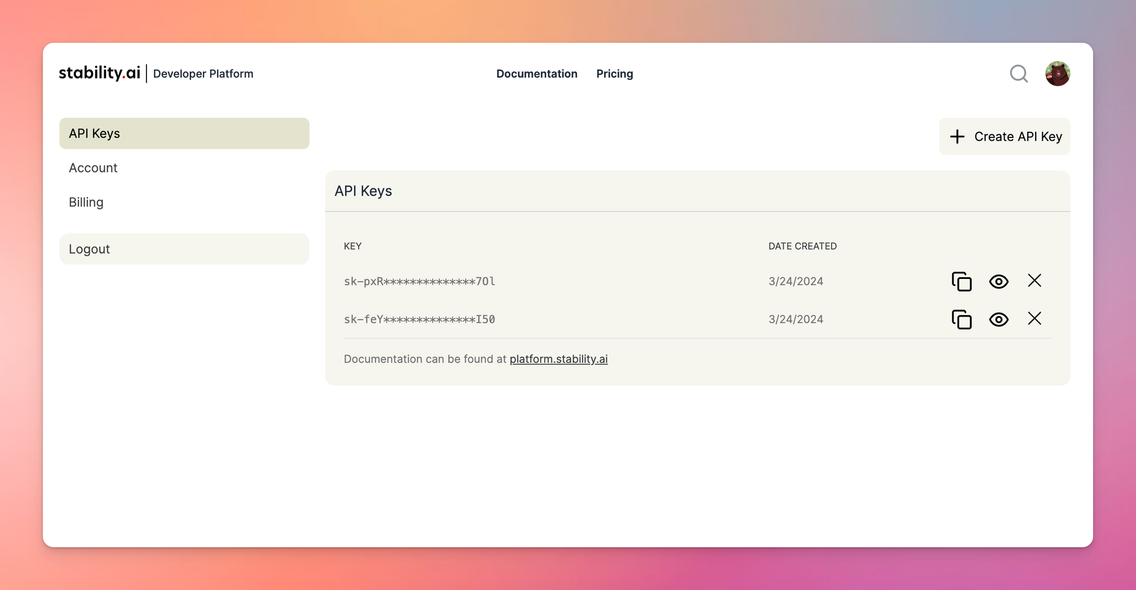Click the masked key sk-feY***I50
Viewport: 1136px width, 590px height.
[419, 319]
